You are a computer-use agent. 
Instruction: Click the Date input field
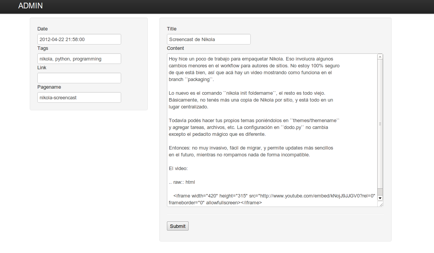pos(79,39)
